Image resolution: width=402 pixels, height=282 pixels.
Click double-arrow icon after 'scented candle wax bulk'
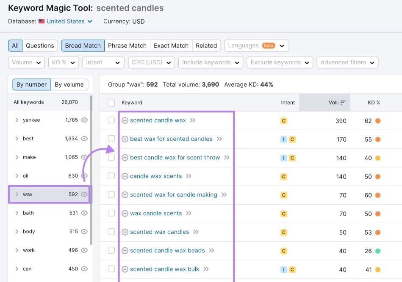click(x=206, y=269)
